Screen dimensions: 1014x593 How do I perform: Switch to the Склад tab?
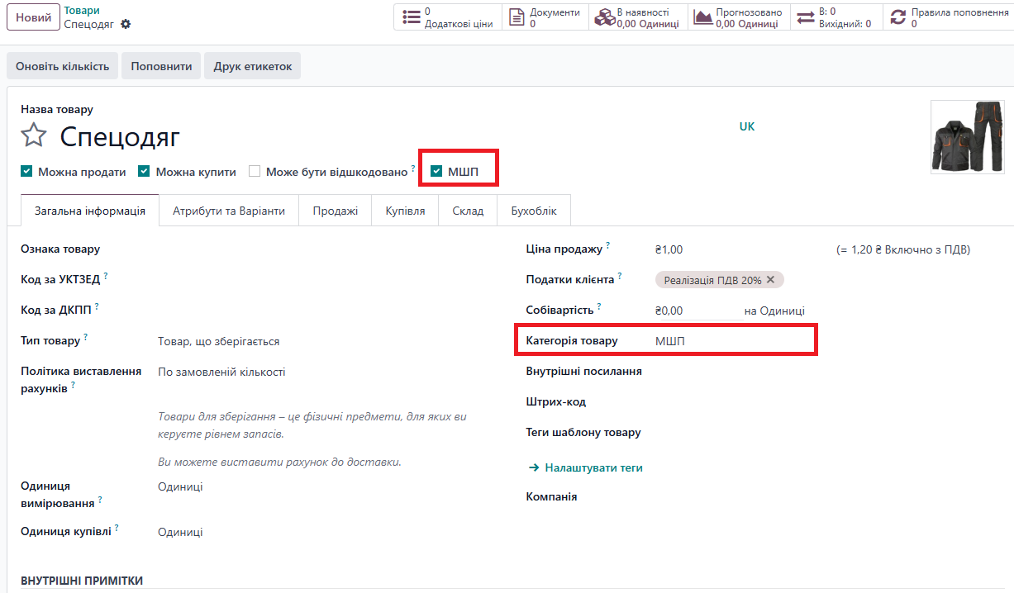468,211
